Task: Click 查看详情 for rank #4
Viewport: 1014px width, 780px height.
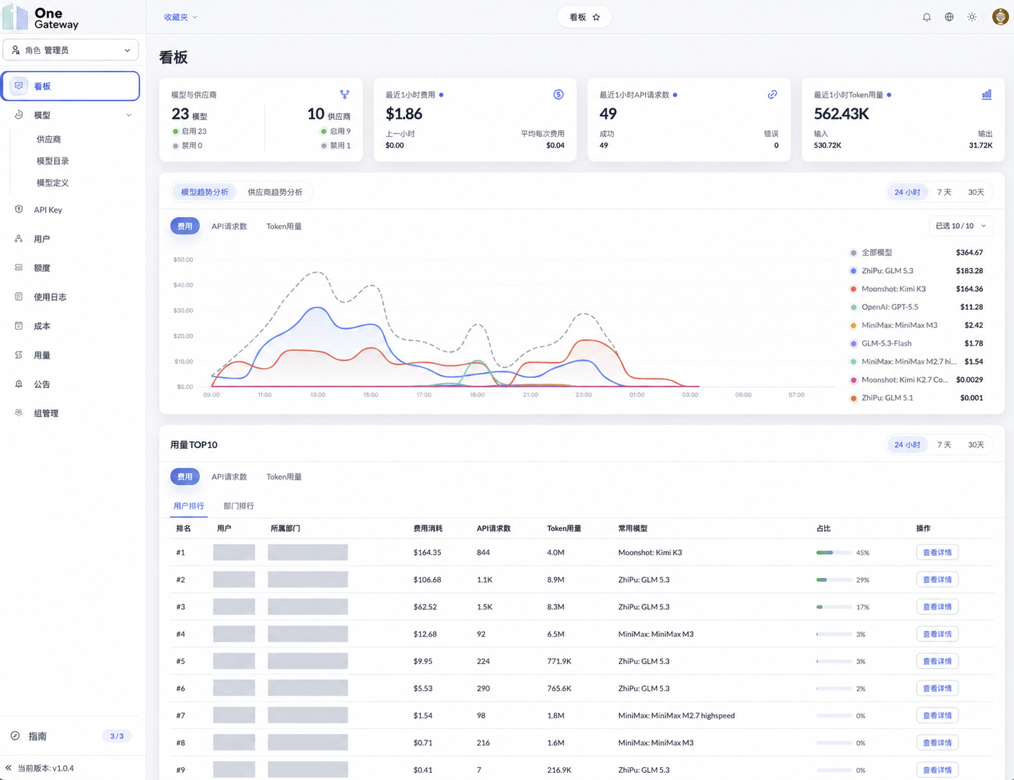Action: (x=937, y=634)
